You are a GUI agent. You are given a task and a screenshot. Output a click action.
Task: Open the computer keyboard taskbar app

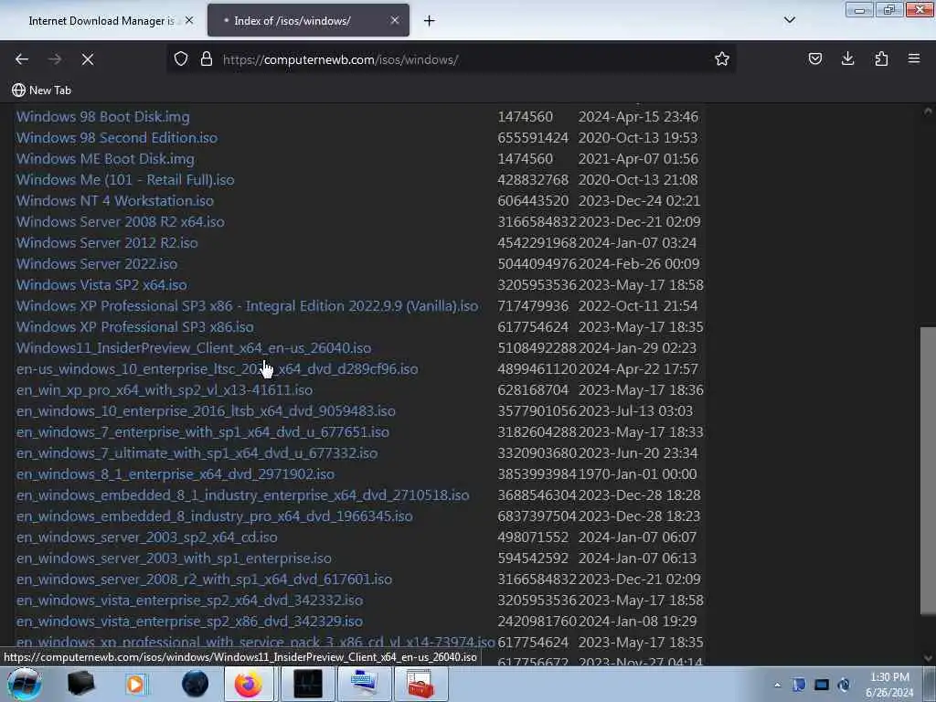[x=364, y=684]
